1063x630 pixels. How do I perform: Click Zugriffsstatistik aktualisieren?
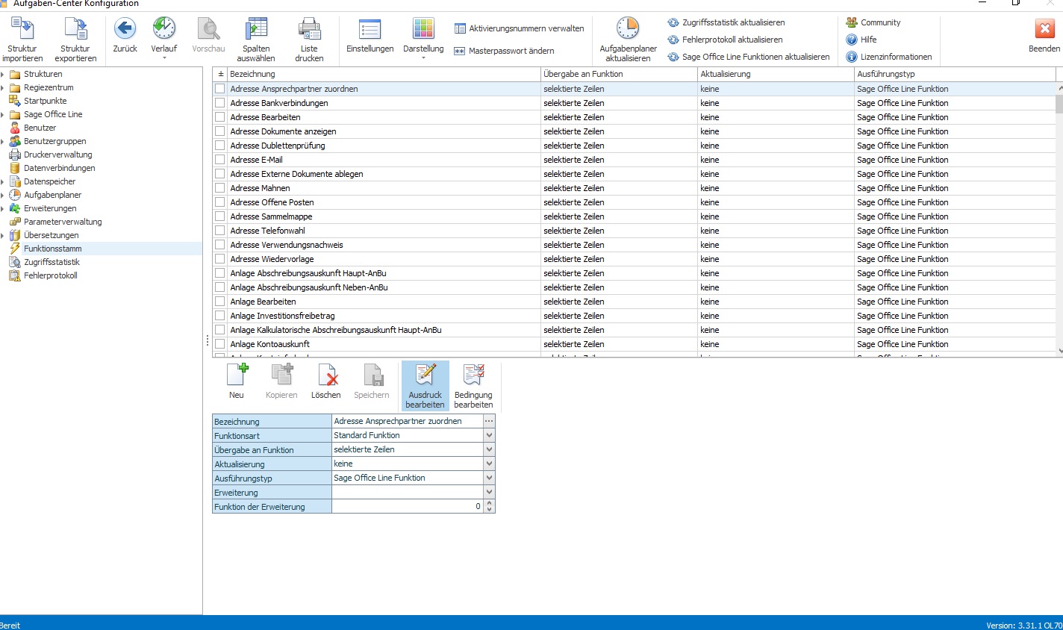pos(726,22)
